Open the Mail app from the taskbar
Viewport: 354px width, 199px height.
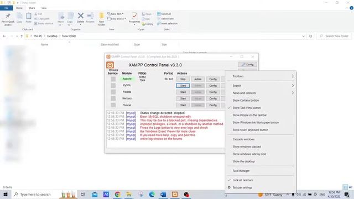click(x=95, y=194)
